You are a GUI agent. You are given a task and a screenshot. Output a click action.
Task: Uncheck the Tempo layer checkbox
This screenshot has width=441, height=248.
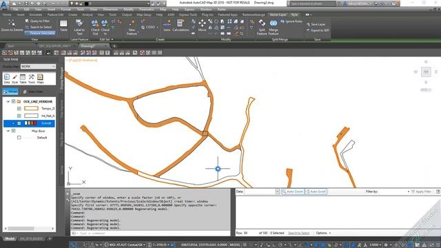click(x=19, y=108)
